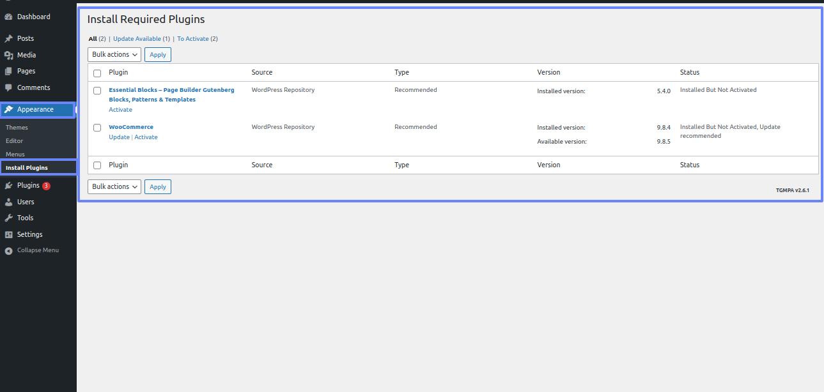The image size is (824, 392).
Task: Click the Tools wrench icon
Action: (x=9, y=218)
